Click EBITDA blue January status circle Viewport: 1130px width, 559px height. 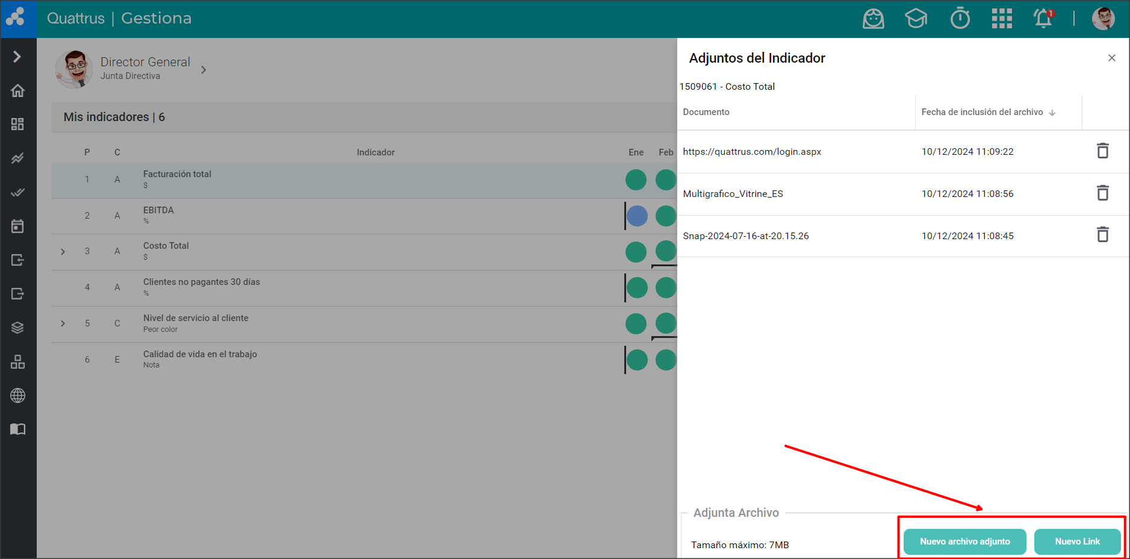point(637,216)
